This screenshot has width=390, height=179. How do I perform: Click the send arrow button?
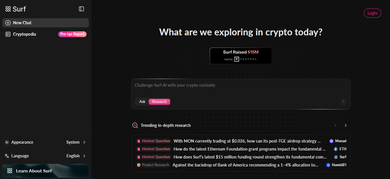[343, 102]
